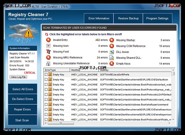
Task: Check the box for the JavaSoft\Prefs entry
Action: (x=46, y=74)
